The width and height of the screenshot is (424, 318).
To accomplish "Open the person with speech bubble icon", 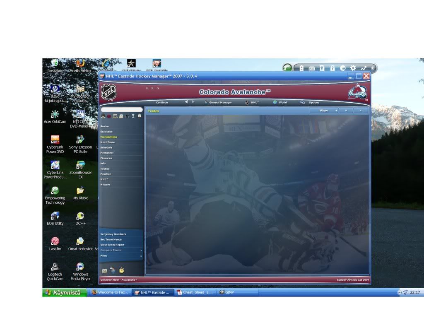I will coord(113,270).
